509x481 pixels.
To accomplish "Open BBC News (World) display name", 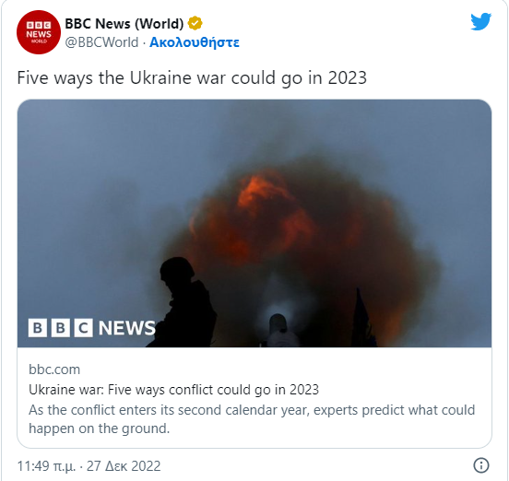I will (124, 24).
